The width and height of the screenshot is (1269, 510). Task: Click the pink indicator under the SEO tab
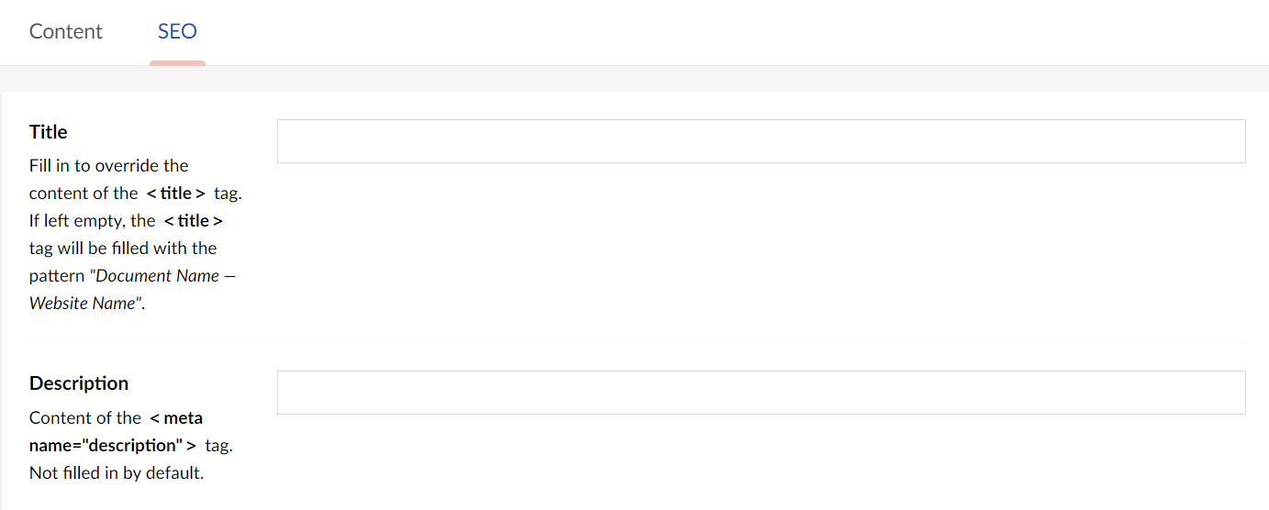[x=177, y=62]
